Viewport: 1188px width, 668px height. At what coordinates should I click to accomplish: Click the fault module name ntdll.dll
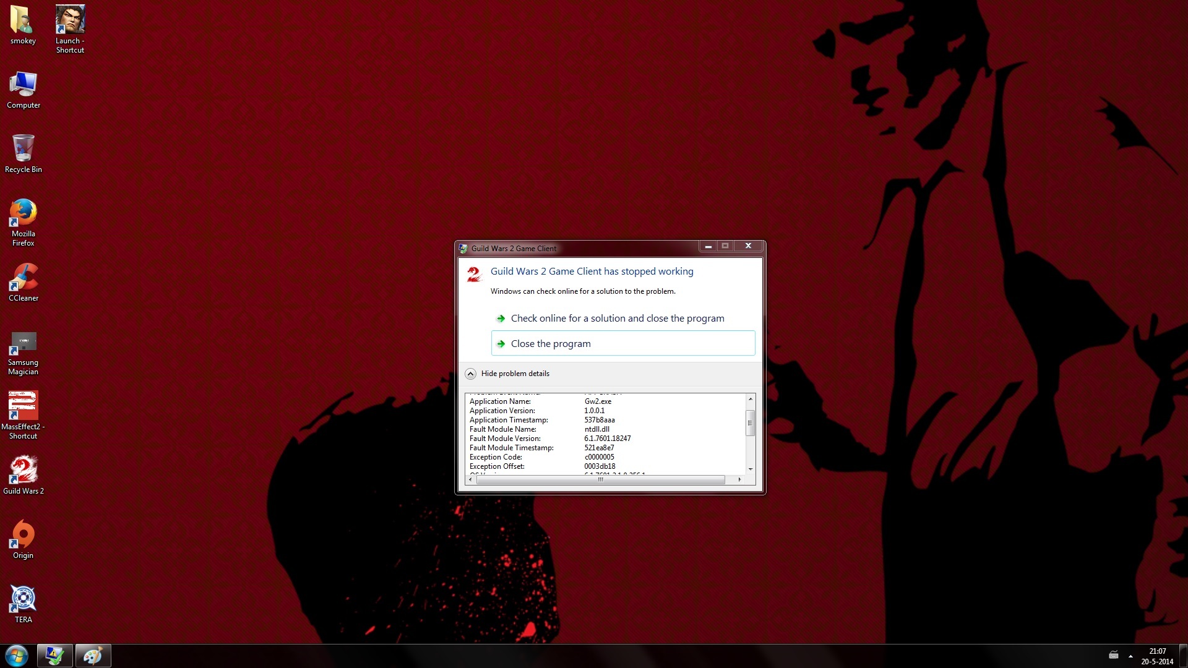point(596,429)
